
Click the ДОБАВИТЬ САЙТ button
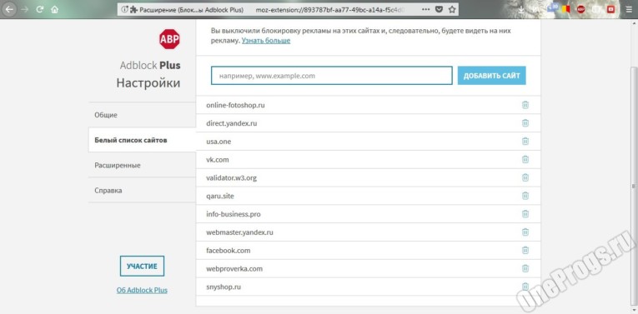click(x=491, y=76)
